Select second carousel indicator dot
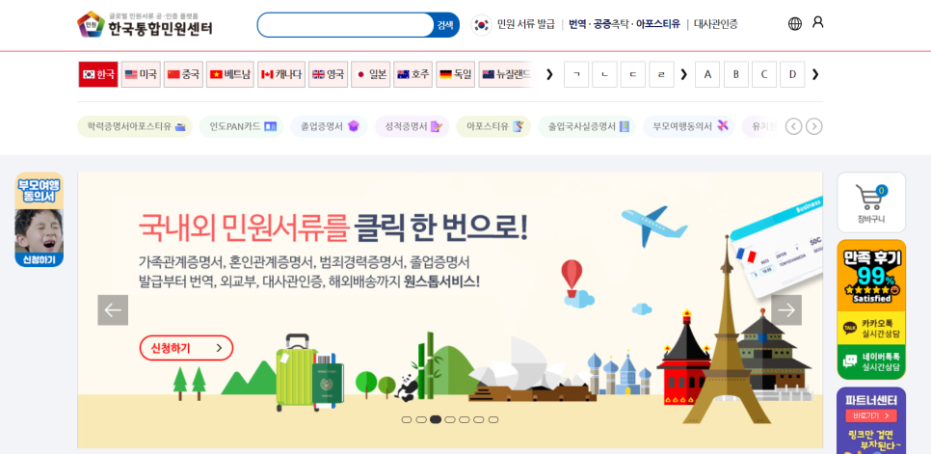 click(x=421, y=419)
